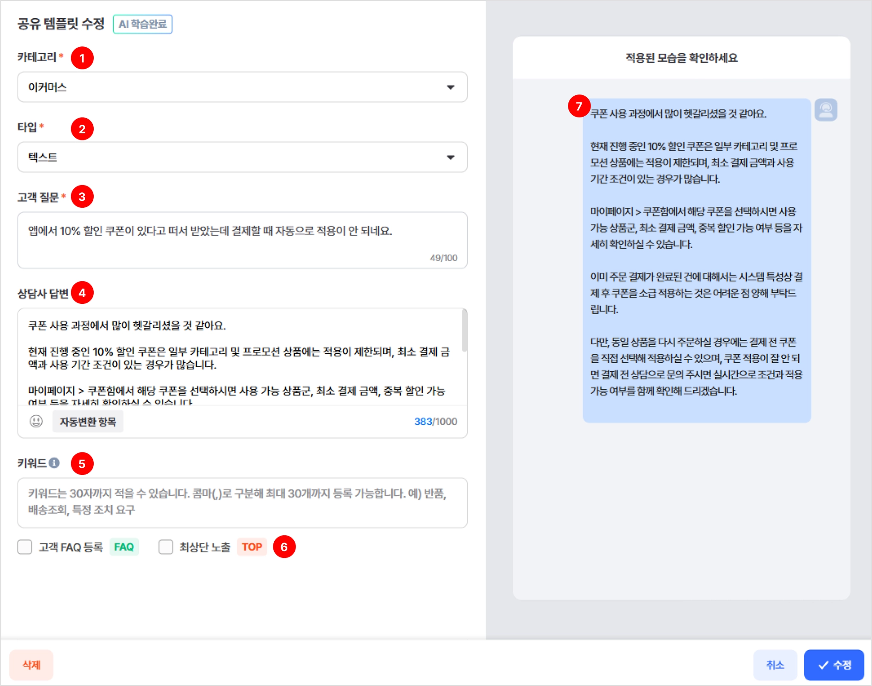This screenshot has height=686, width=872.
Task: Check the 최상단 노출 checkbox
Action: [166, 547]
